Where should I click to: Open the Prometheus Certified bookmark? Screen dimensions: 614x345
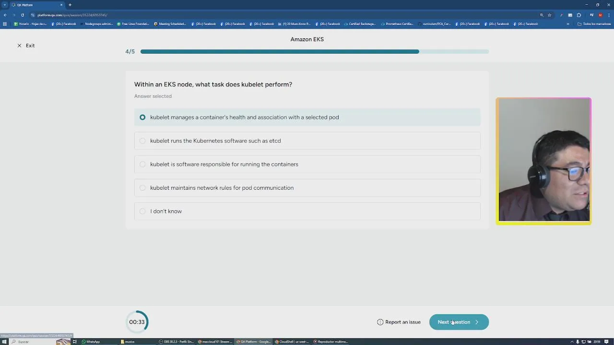397,24
